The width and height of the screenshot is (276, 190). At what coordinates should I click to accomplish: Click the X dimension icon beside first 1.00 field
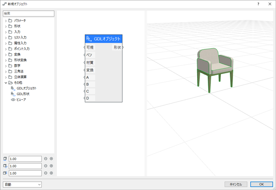5,159
